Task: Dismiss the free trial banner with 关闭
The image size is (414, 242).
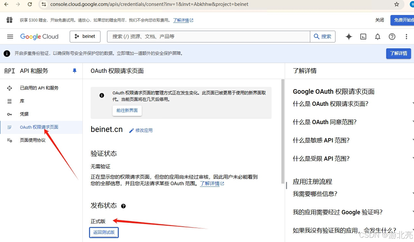Action: (380, 20)
